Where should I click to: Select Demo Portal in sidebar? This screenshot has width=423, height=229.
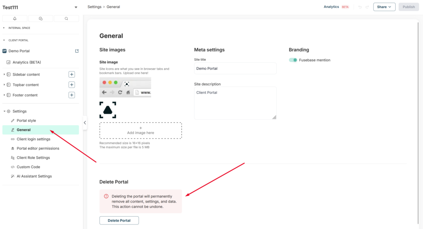point(19,51)
